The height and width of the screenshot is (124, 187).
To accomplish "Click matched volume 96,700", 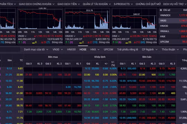I will point(95,81).
